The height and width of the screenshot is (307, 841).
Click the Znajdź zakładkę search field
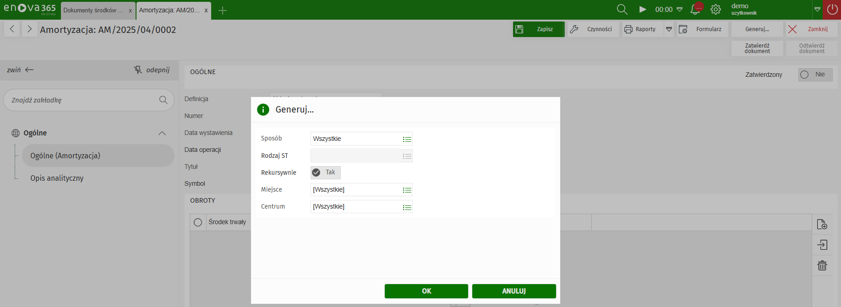(82, 100)
